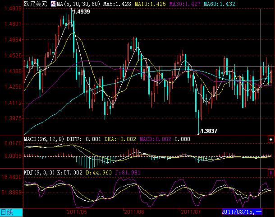The height and width of the screenshot is (217, 275).
Task: Click the D:44.963 value
Action: coord(99,173)
